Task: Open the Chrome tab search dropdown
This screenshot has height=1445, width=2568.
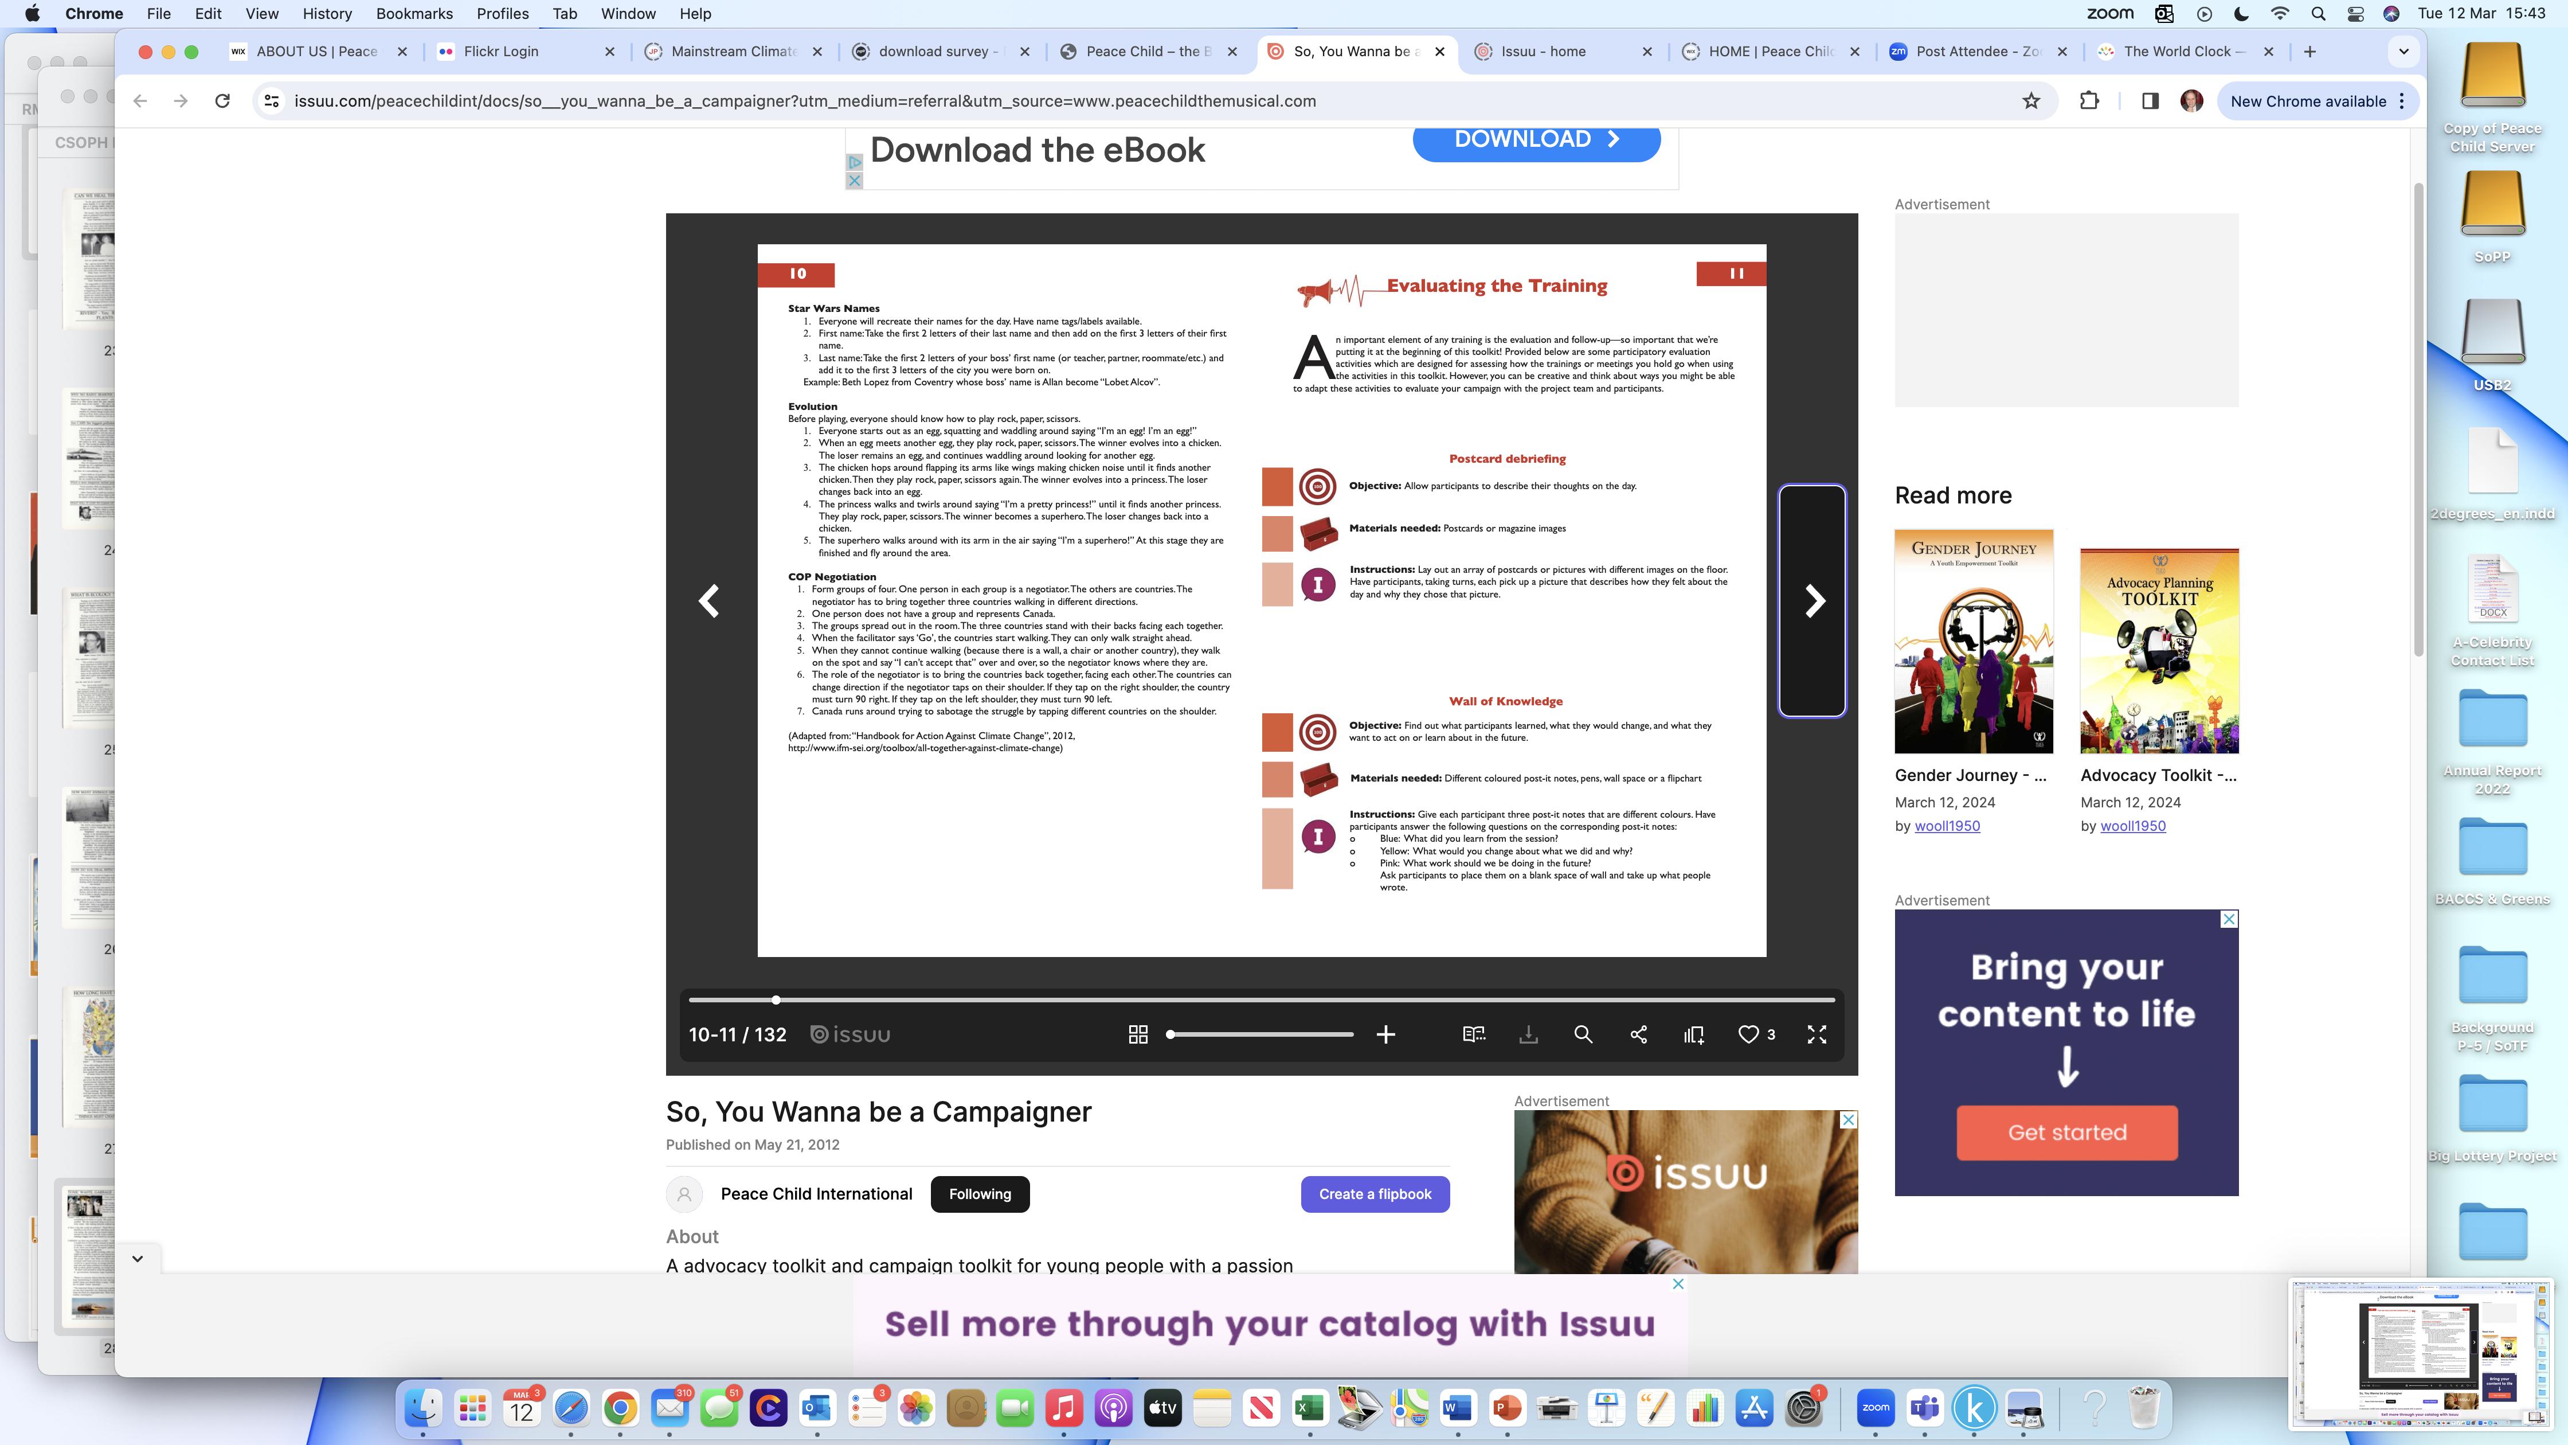Action: 2403,51
